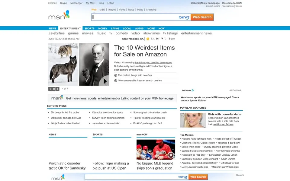Click the Bing logo in top search box
Viewport: 290px width, 181px height.
[x=184, y=17]
